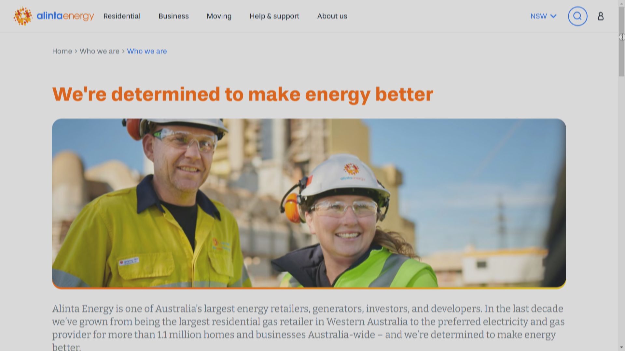Viewport: 625px width, 351px height.
Task: Click the chevron beside NSW
Action: (x=553, y=16)
